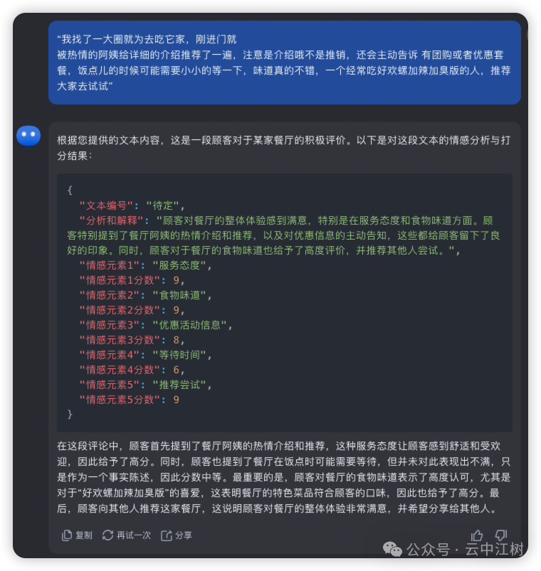Click the "等待时间" value in JSON output
The image size is (541, 571).
[x=179, y=355]
